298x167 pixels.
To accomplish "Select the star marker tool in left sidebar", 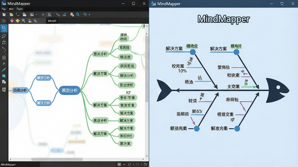I will 4,63.
